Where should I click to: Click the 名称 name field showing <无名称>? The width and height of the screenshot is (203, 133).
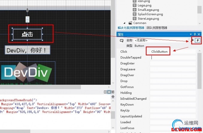pyautogui.click(x=161, y=40)
